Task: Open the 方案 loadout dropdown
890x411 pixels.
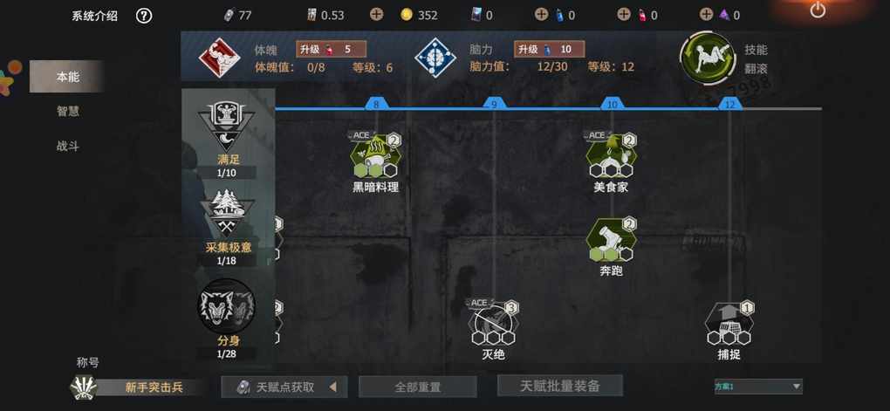Action: [758, 387]
